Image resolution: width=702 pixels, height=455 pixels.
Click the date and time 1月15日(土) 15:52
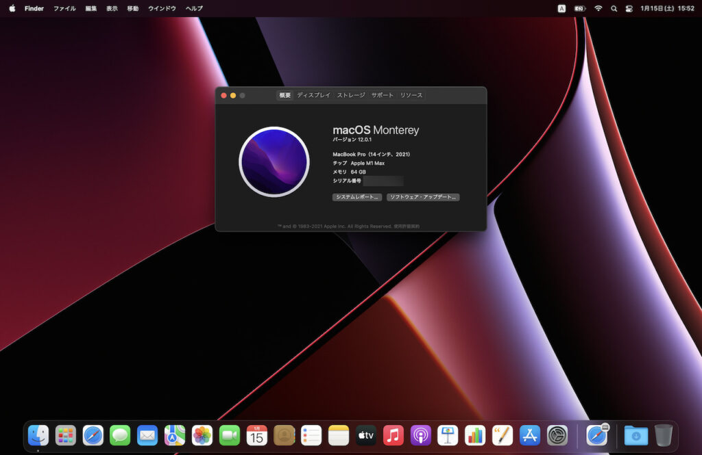click(x=667, y=8)
